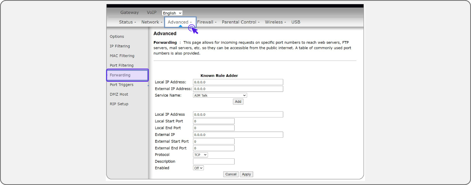Focus the Description text field
The height and width of the screenshot is (185, 471).
click(214, 161)
